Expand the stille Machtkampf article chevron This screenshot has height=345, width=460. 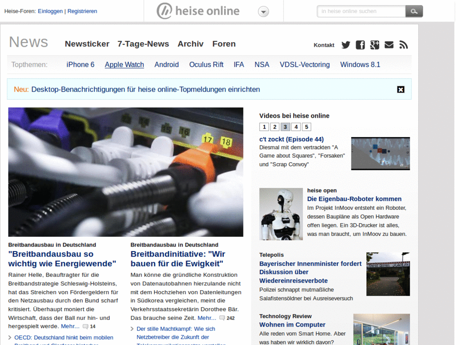click(x=131, y=328)
